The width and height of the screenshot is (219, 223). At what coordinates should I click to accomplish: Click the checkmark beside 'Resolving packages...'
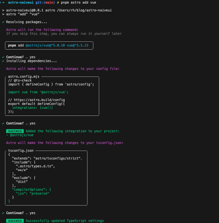click(x=3, y=22)
